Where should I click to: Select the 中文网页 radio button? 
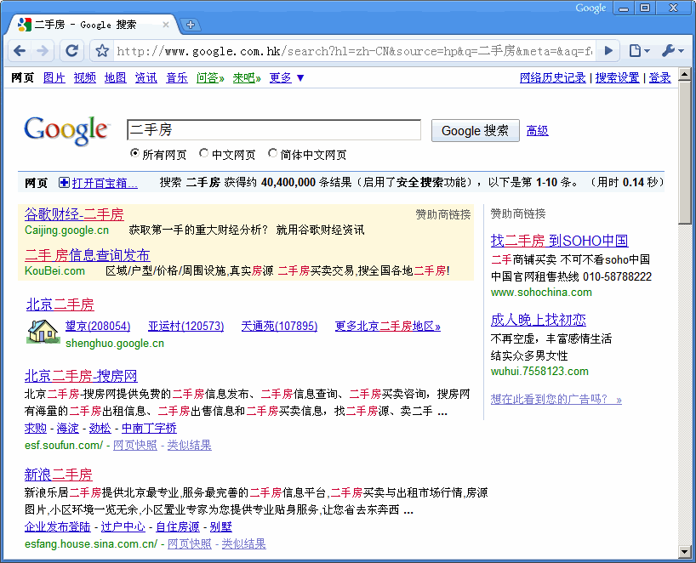(x=203, y=153)
